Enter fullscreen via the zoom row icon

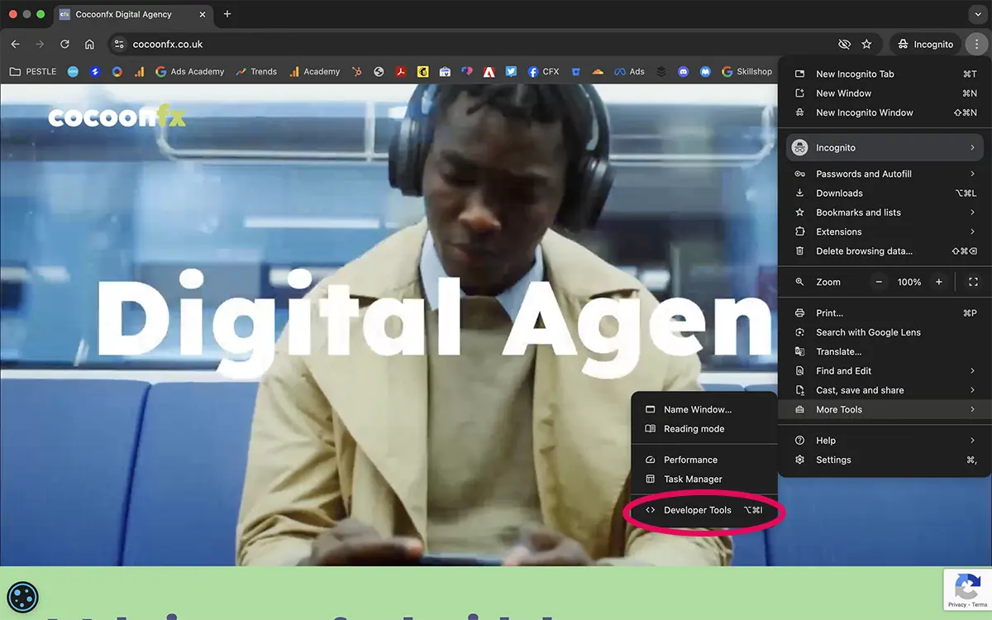972,282
